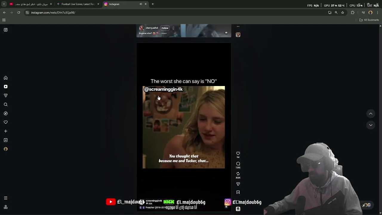The image size is (382, 215).
Task: Open a new browser tab
Action: coord(153,4)
